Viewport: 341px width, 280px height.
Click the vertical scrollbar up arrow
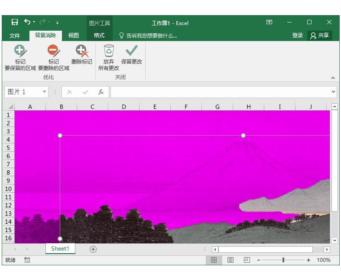click(335, 106)
